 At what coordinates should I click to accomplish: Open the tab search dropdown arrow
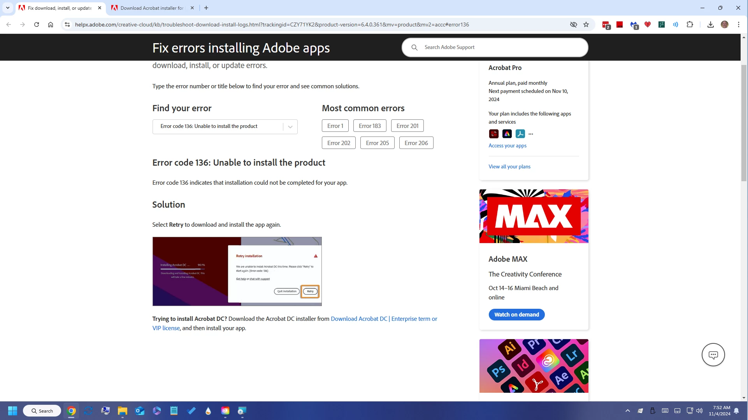[x=7, y=8]
